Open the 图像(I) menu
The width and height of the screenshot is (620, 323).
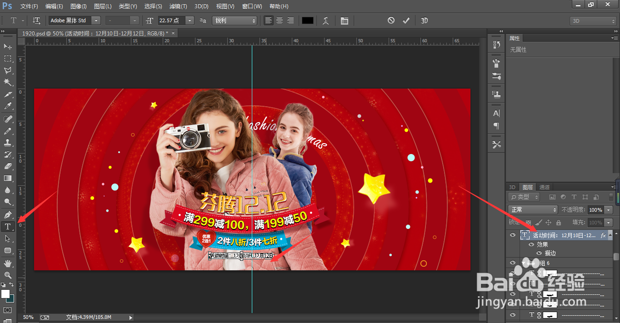(x=79, y=6)
